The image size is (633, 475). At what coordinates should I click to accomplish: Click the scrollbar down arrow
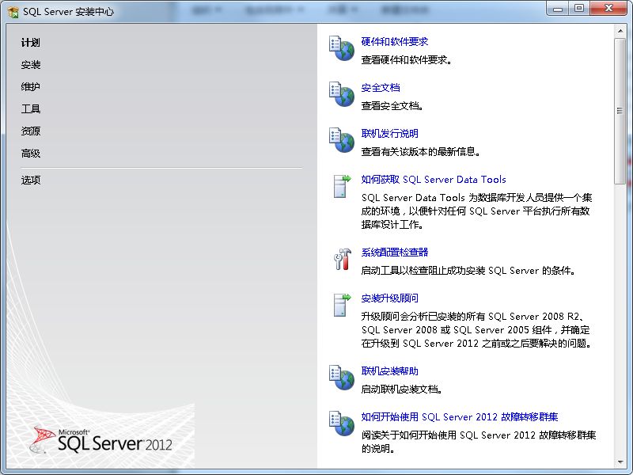click(x=620, y=462)
